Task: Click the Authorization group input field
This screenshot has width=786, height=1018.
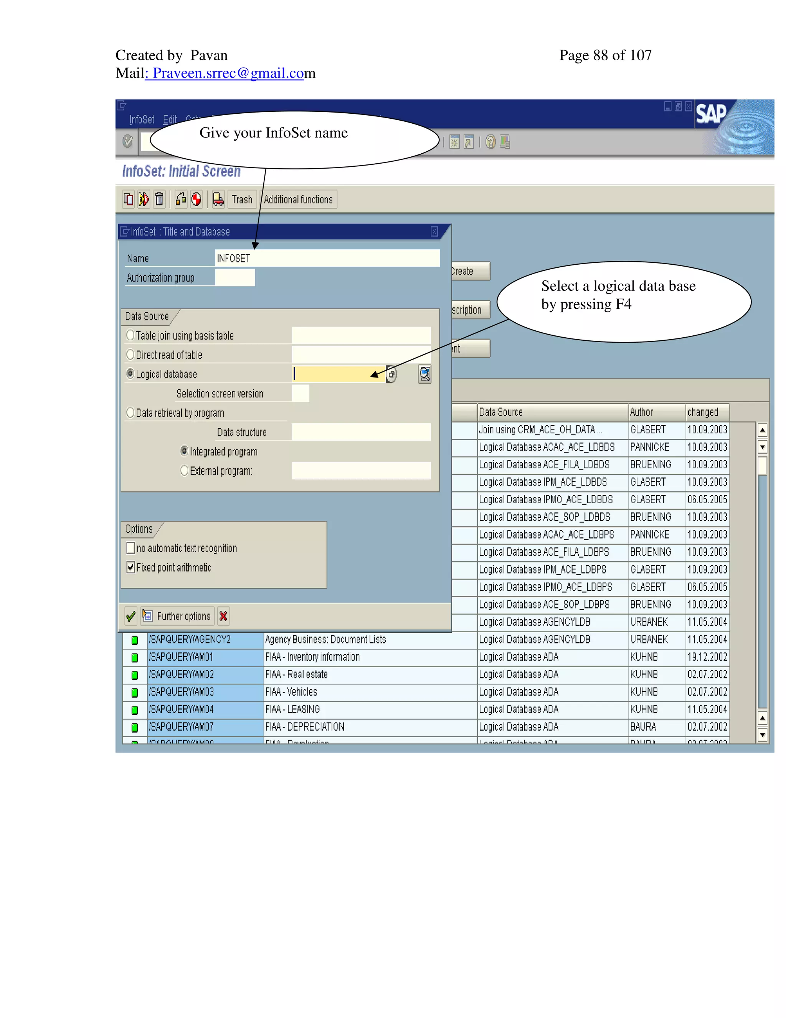Action: click(x=235, y=278)
